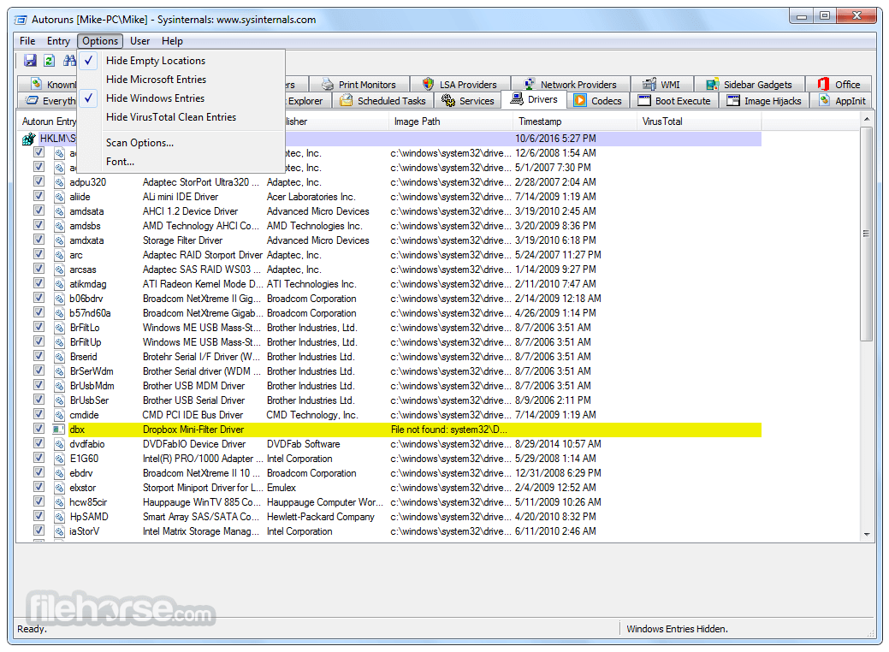Open the User menu

click(140, 41)
